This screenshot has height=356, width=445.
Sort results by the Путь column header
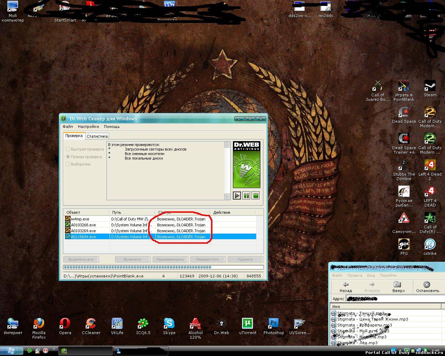[132, 212]
